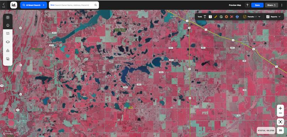This screenshot has width=287, height=137.
Task: Select the orange ring buffer tool
Action: pos(226,17)
